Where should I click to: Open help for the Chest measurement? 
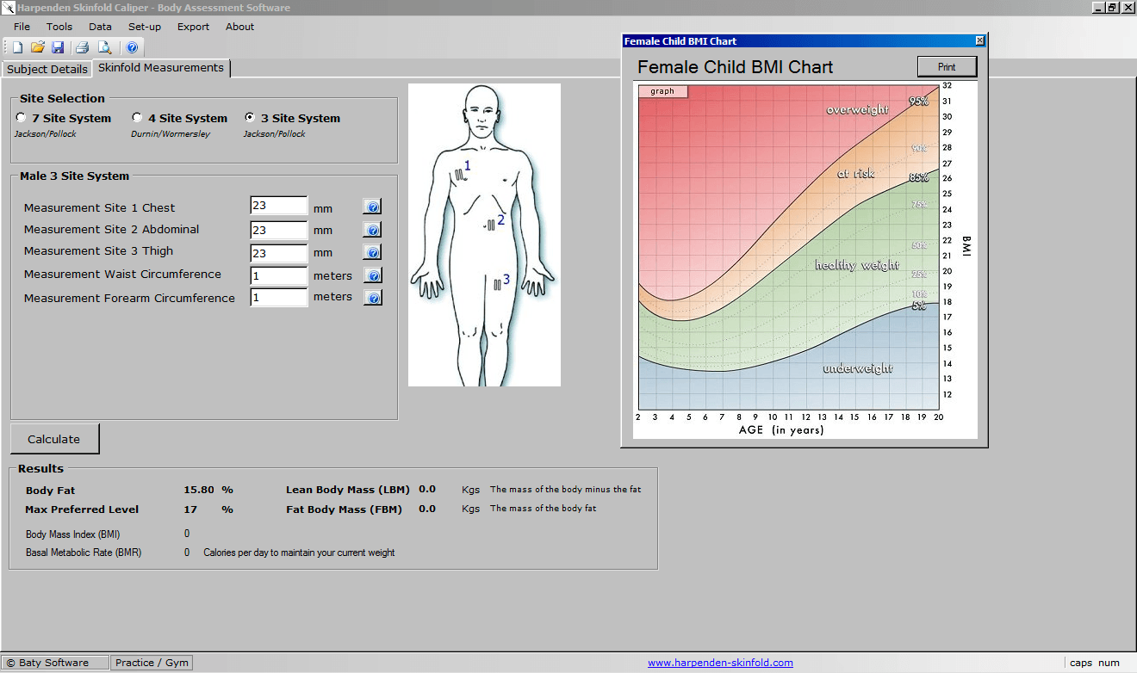pos(372,207)
